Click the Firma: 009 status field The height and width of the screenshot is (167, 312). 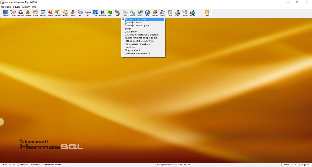24,165
